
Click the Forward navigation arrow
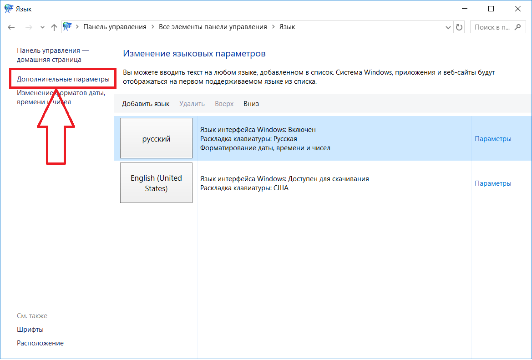pyautogui.click(x=29, y=27)
